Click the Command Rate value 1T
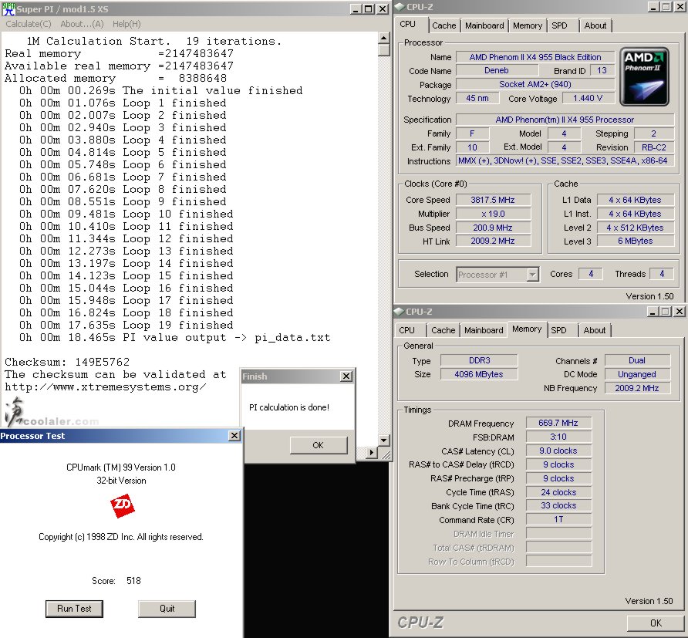The width and height of the screenshot is (688, 638). (558, 519)
